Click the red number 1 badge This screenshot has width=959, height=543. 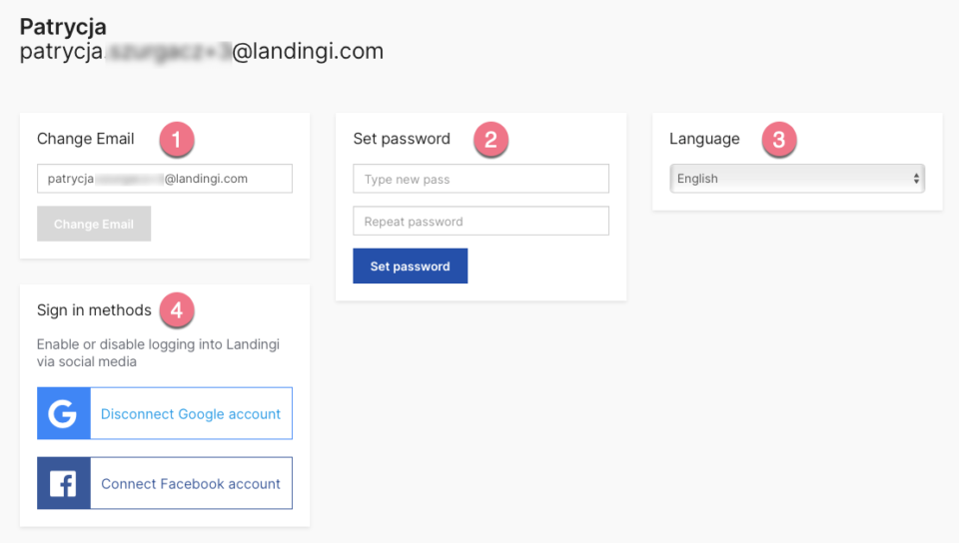[177, 140]
